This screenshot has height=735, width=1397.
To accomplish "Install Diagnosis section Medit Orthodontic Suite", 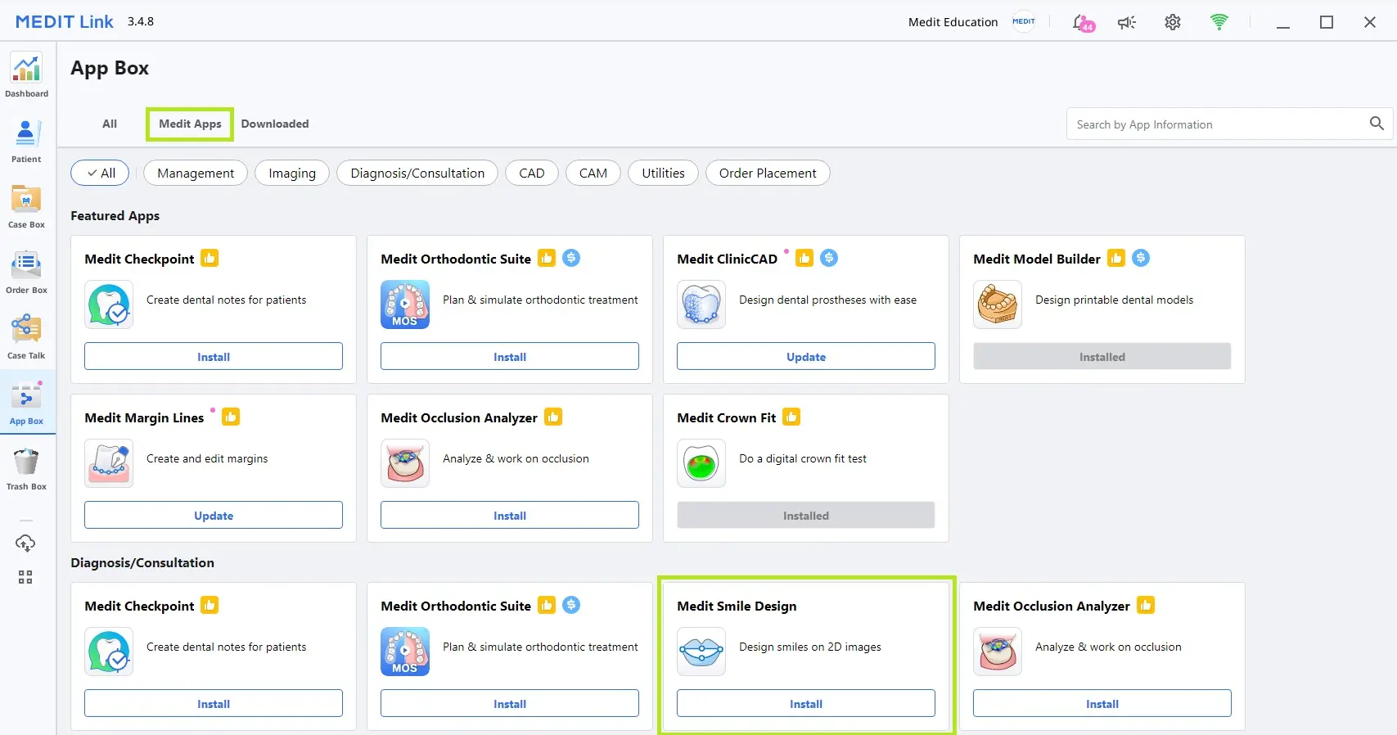I will 510,703.
